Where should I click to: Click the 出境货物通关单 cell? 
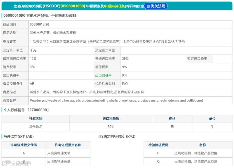coord(68,162)
